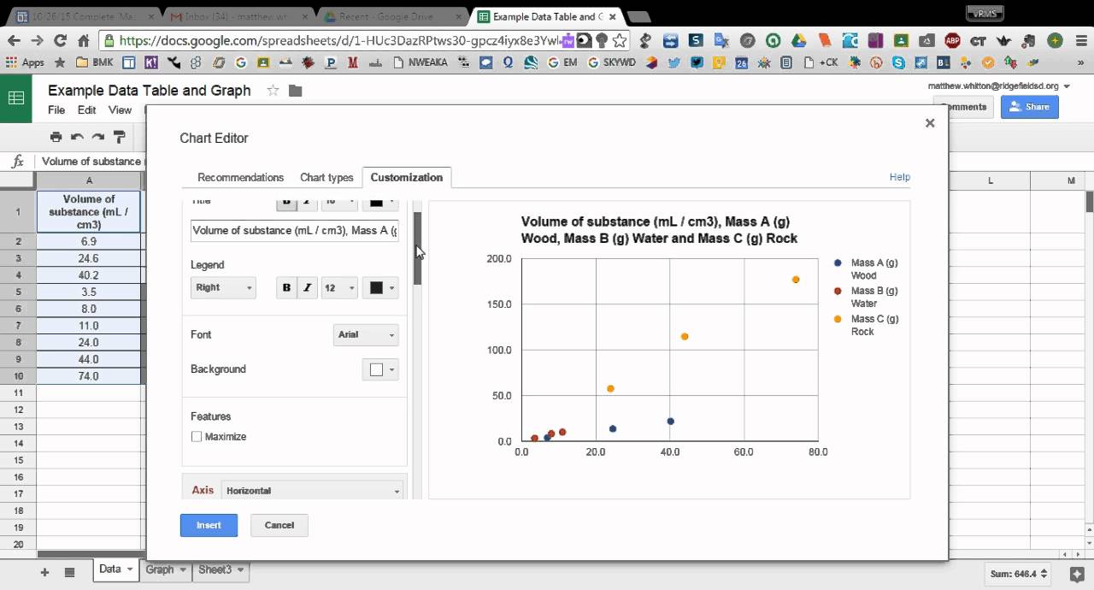Click the Insert button
This screenshot has width=1094, height=590.
(209, 526)
